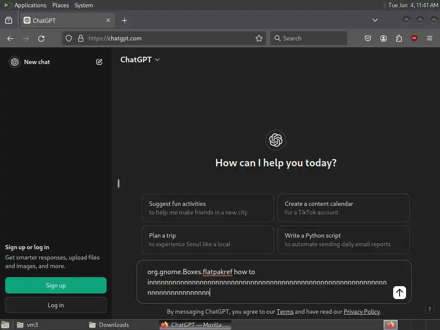This screenshot has width=440, height=330.
Task: Click the Firefox back arrow button
Action: coord(10,38)
